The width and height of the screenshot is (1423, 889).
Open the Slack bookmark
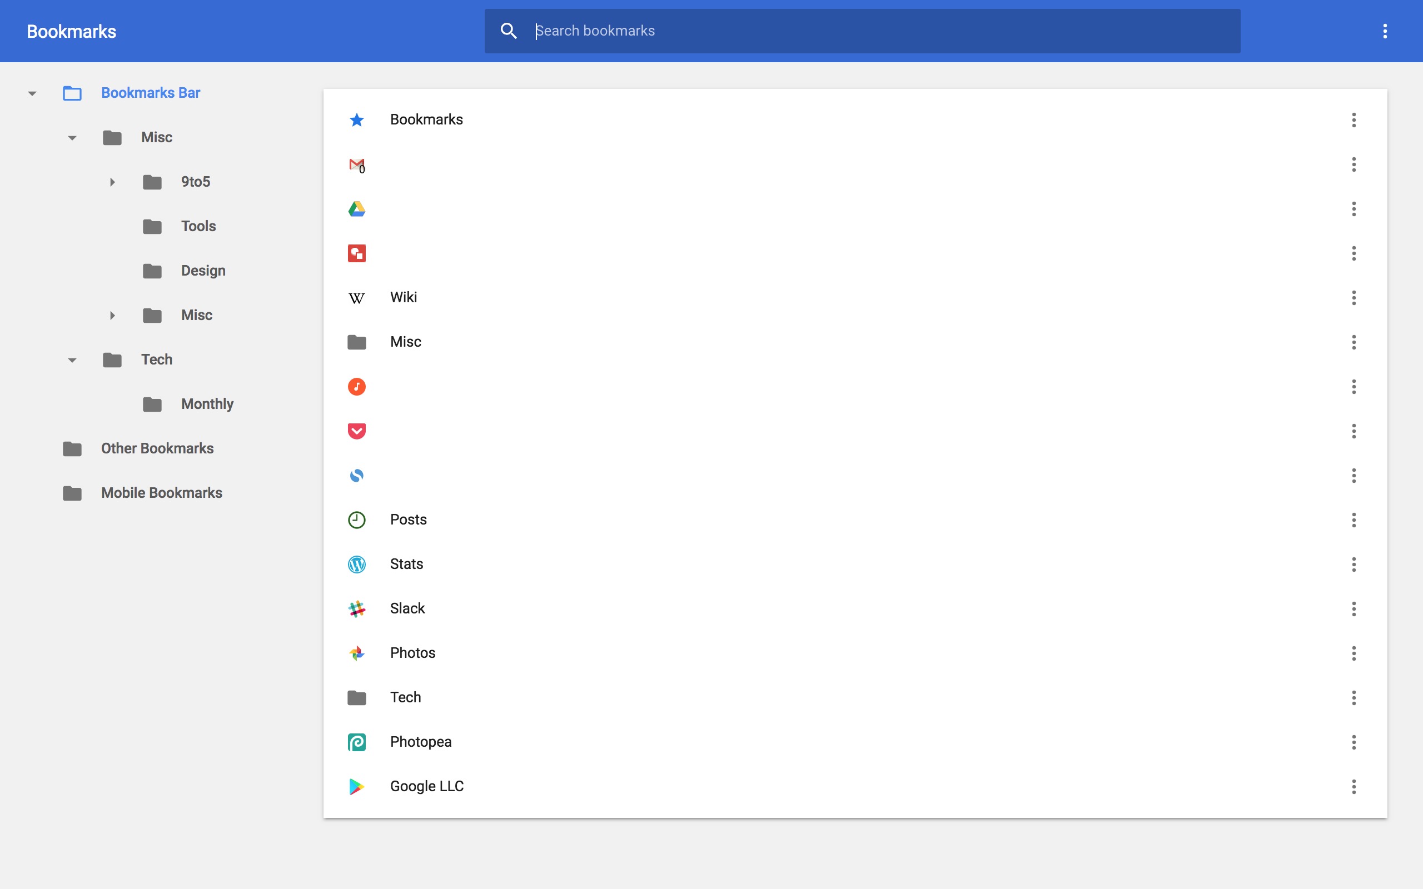(x=407, y=608)
